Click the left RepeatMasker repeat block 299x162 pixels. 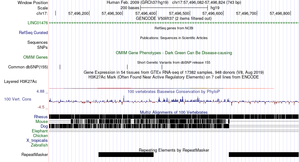point(126,154)
